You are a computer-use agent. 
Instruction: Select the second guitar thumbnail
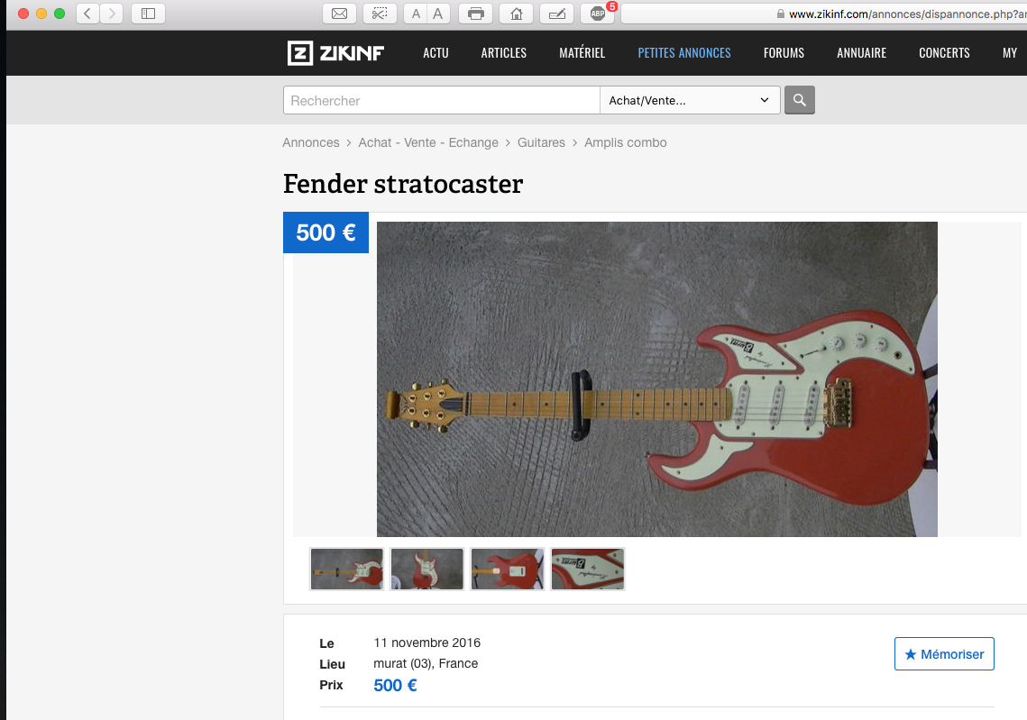pos(427,569)
